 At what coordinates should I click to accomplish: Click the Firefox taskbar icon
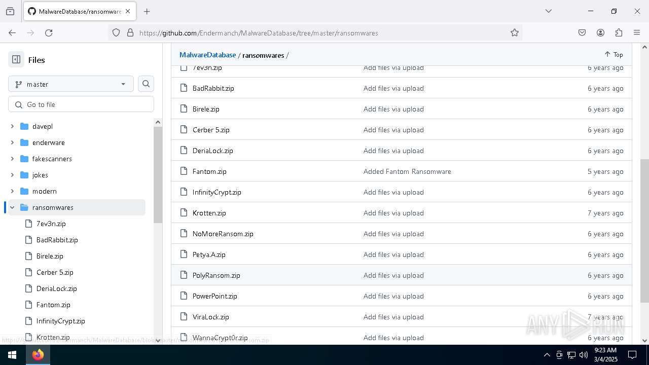pyautogui.click(x=38, y=355)
